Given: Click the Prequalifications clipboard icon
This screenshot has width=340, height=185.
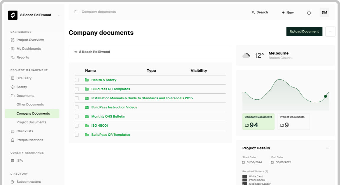Looking at the screenshot, I should click(x=13, y=140).
